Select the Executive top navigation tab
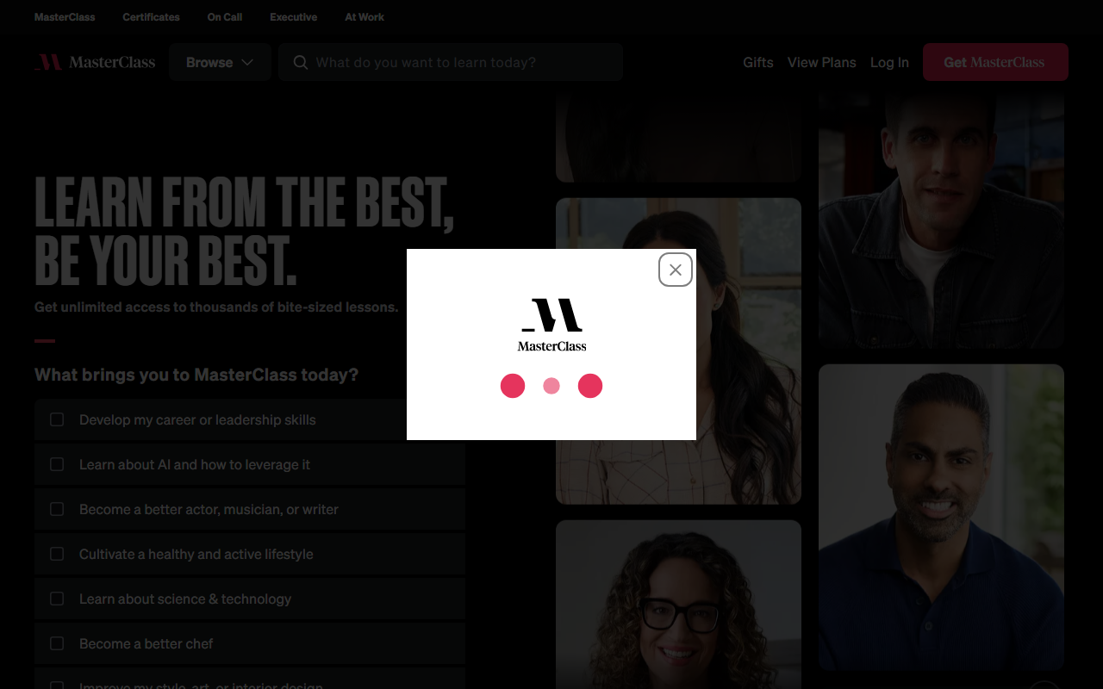Screen dimensions: 1103x689 tap(293, 17)
